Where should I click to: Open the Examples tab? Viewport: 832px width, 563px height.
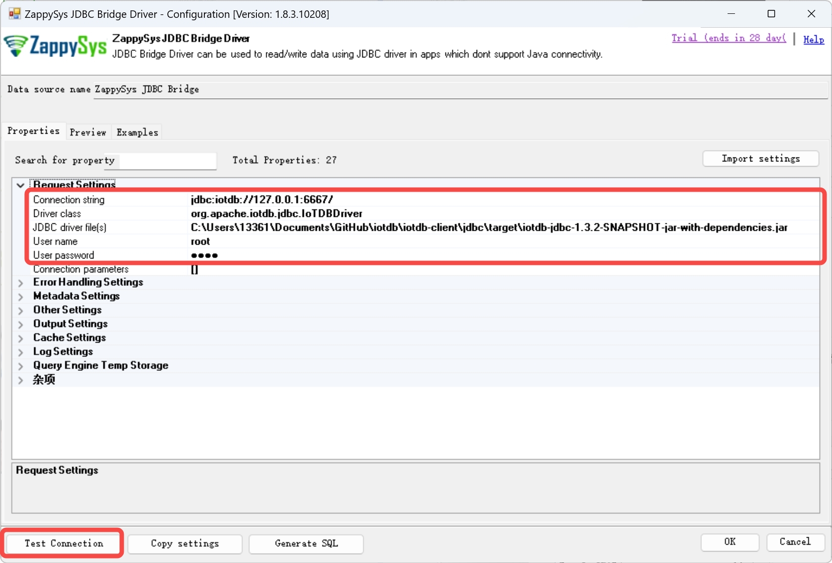[x=137, y=132]
